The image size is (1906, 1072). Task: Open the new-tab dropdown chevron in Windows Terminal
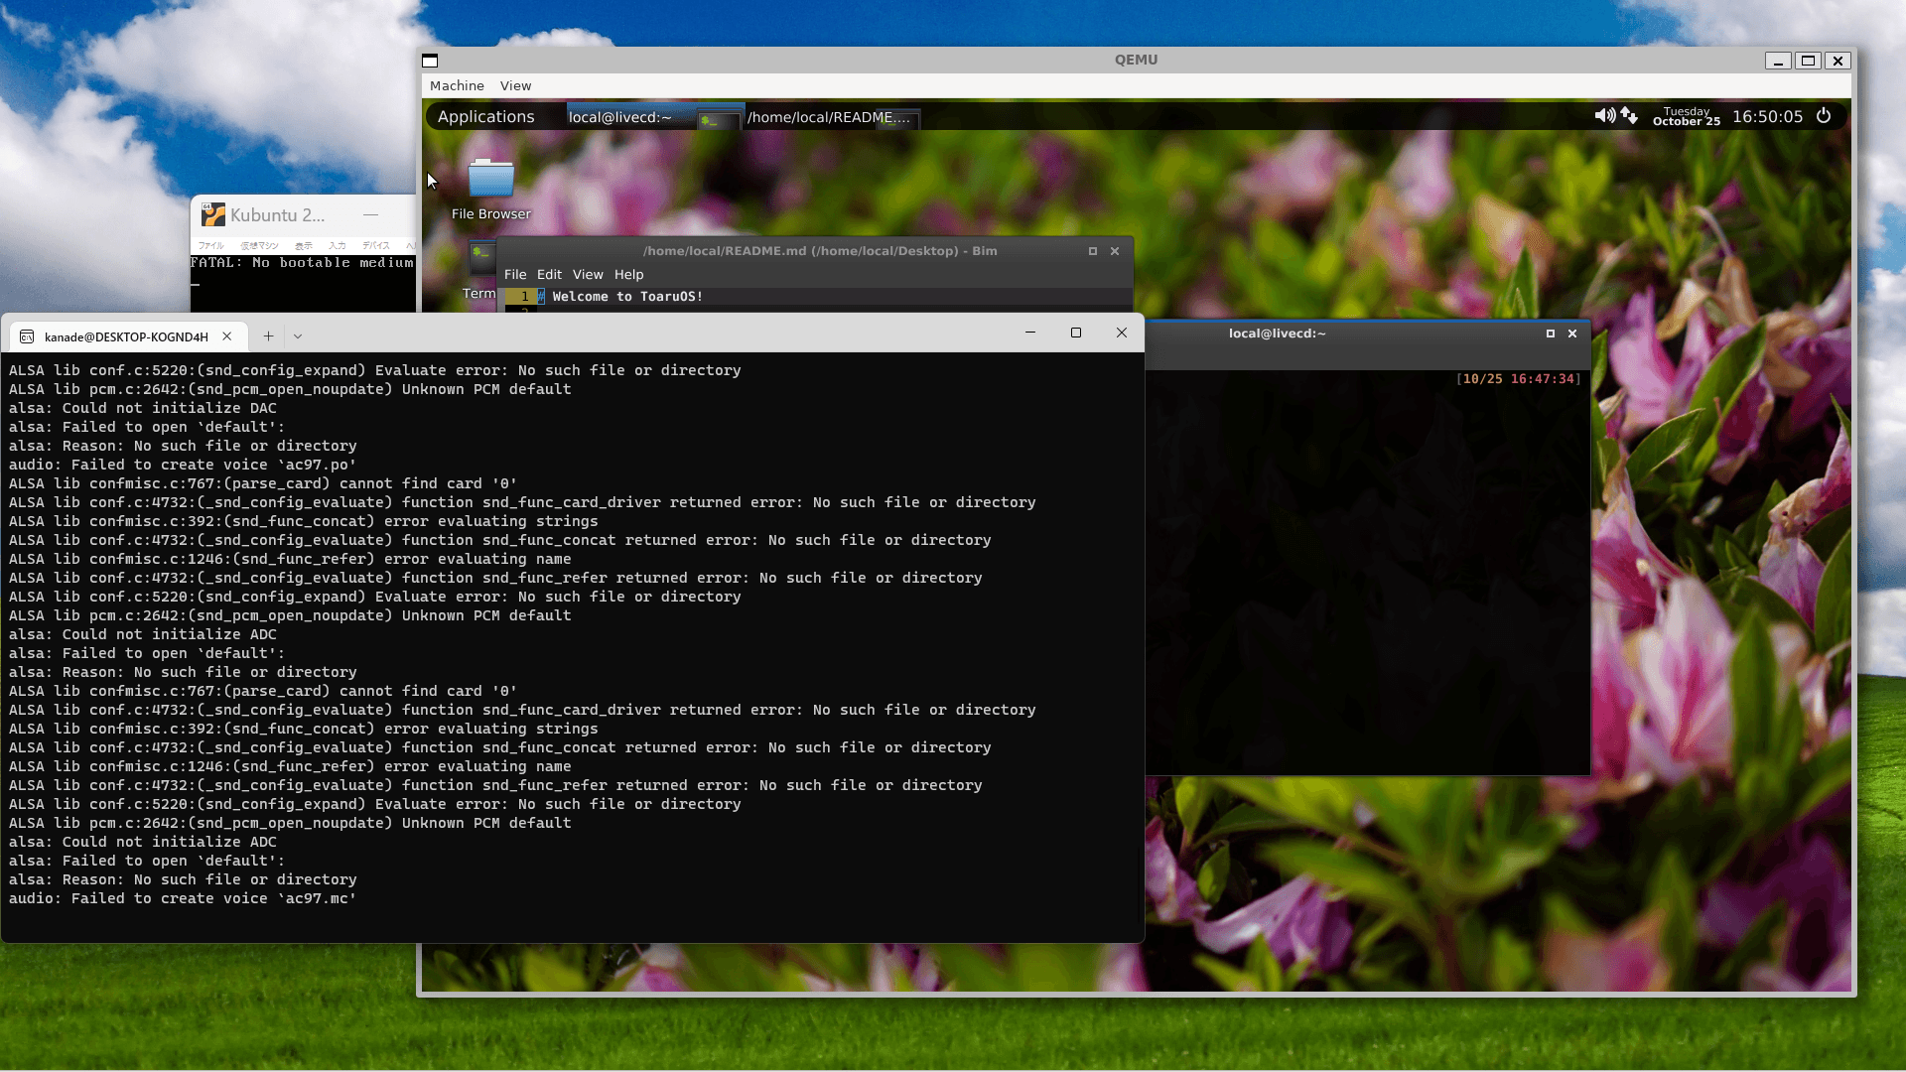pyautogui.click(x=298, y=336)
